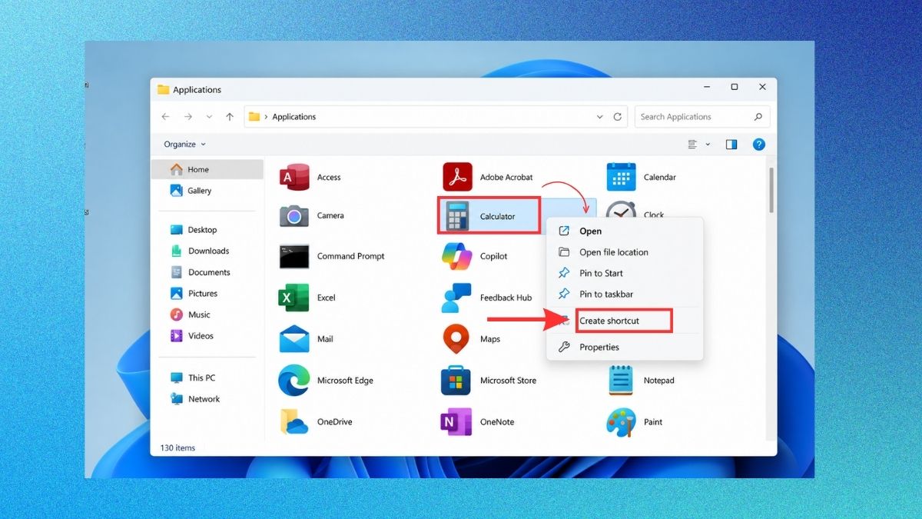Screen dimensions: 922x519
Task: Choose Open in the context menu
Action: pos(625,231)
